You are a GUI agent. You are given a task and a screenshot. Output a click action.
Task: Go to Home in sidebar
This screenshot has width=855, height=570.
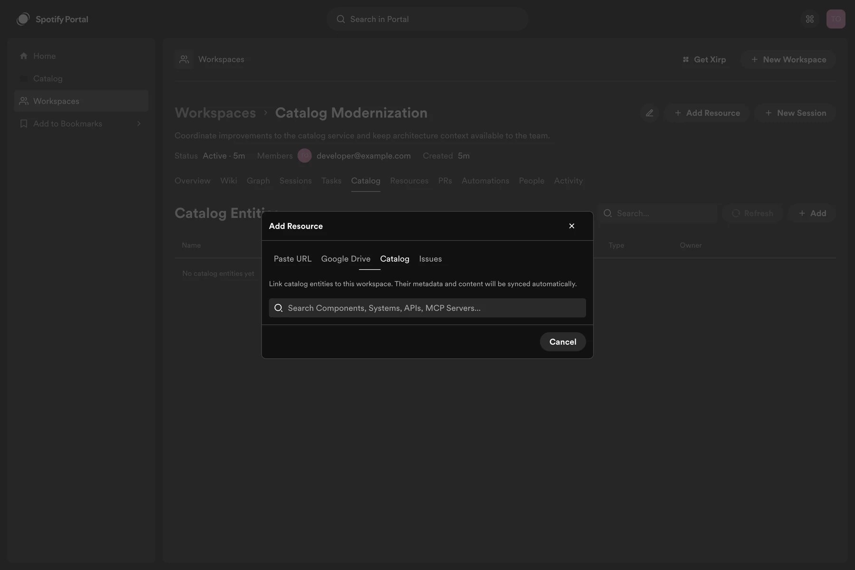point(81,56)
